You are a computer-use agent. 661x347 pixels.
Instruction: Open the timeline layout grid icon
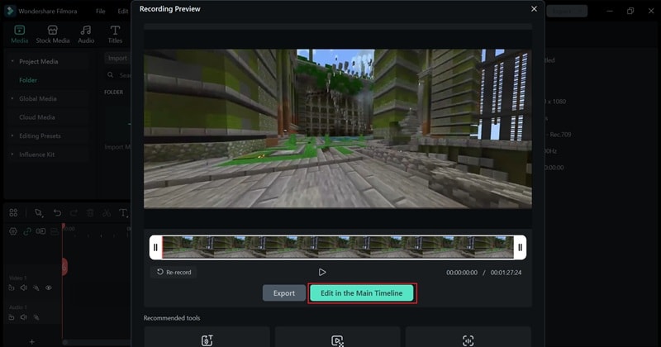click(13, 212)
